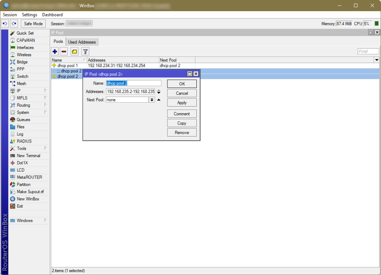Open the filter using the funnel icon
Viewport: 381px width, 275px height.
click(85, 51)
